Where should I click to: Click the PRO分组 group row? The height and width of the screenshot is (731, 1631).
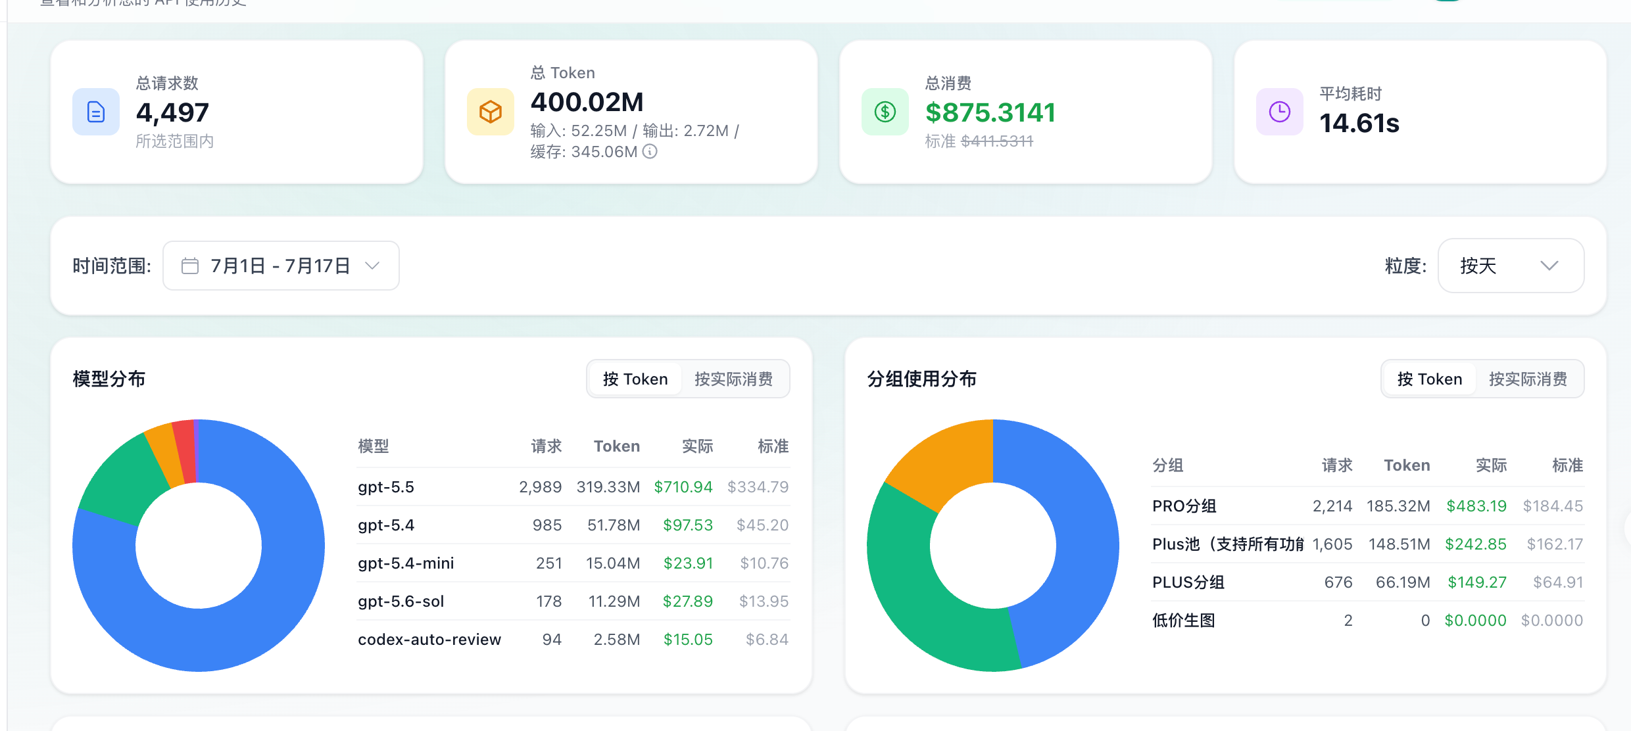(x=1368, y=506)
